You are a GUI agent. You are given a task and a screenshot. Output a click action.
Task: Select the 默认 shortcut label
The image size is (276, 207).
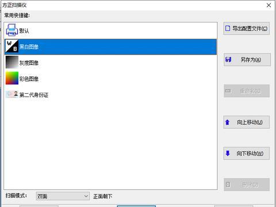(x=24, y=30)
